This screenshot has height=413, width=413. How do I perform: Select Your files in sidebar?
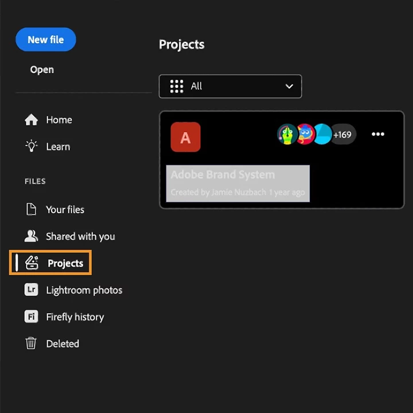coord(65,210)
